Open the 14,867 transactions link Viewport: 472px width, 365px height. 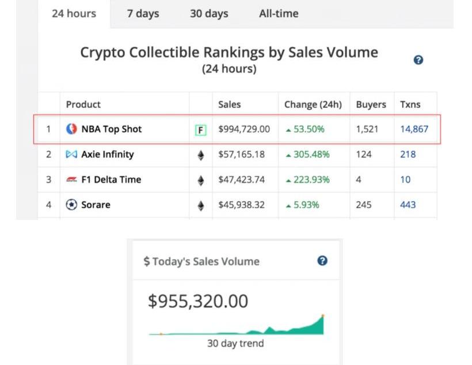(x=414, y=129)
